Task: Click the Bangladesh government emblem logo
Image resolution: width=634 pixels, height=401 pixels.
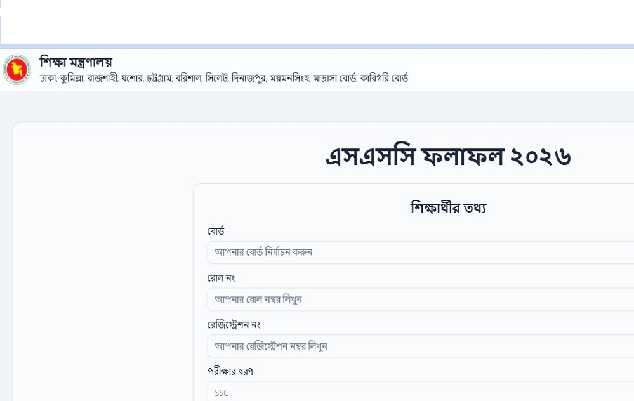Action: click(x=17, y=70)
